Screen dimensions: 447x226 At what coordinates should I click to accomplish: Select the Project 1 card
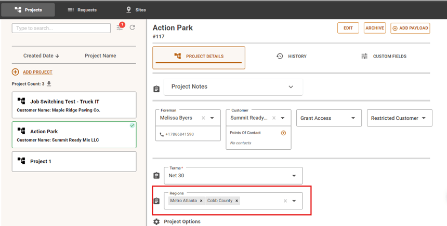74,162
